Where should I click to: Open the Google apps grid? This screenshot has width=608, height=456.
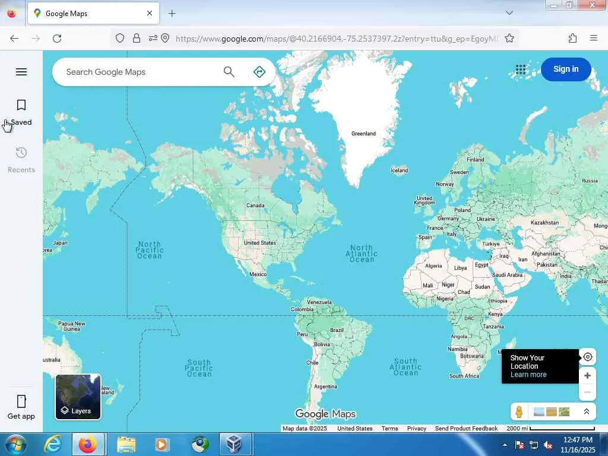[521, 69]
